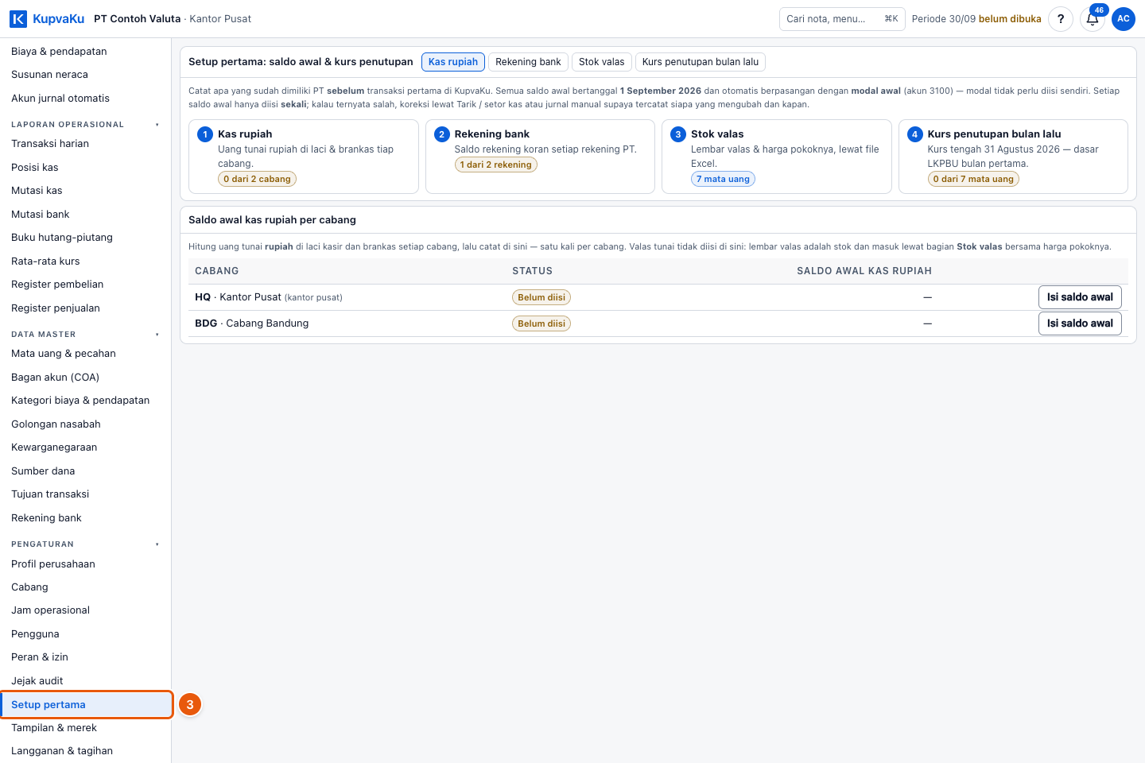
Task: Open the help question mark icon
Action: [1061, 18]
